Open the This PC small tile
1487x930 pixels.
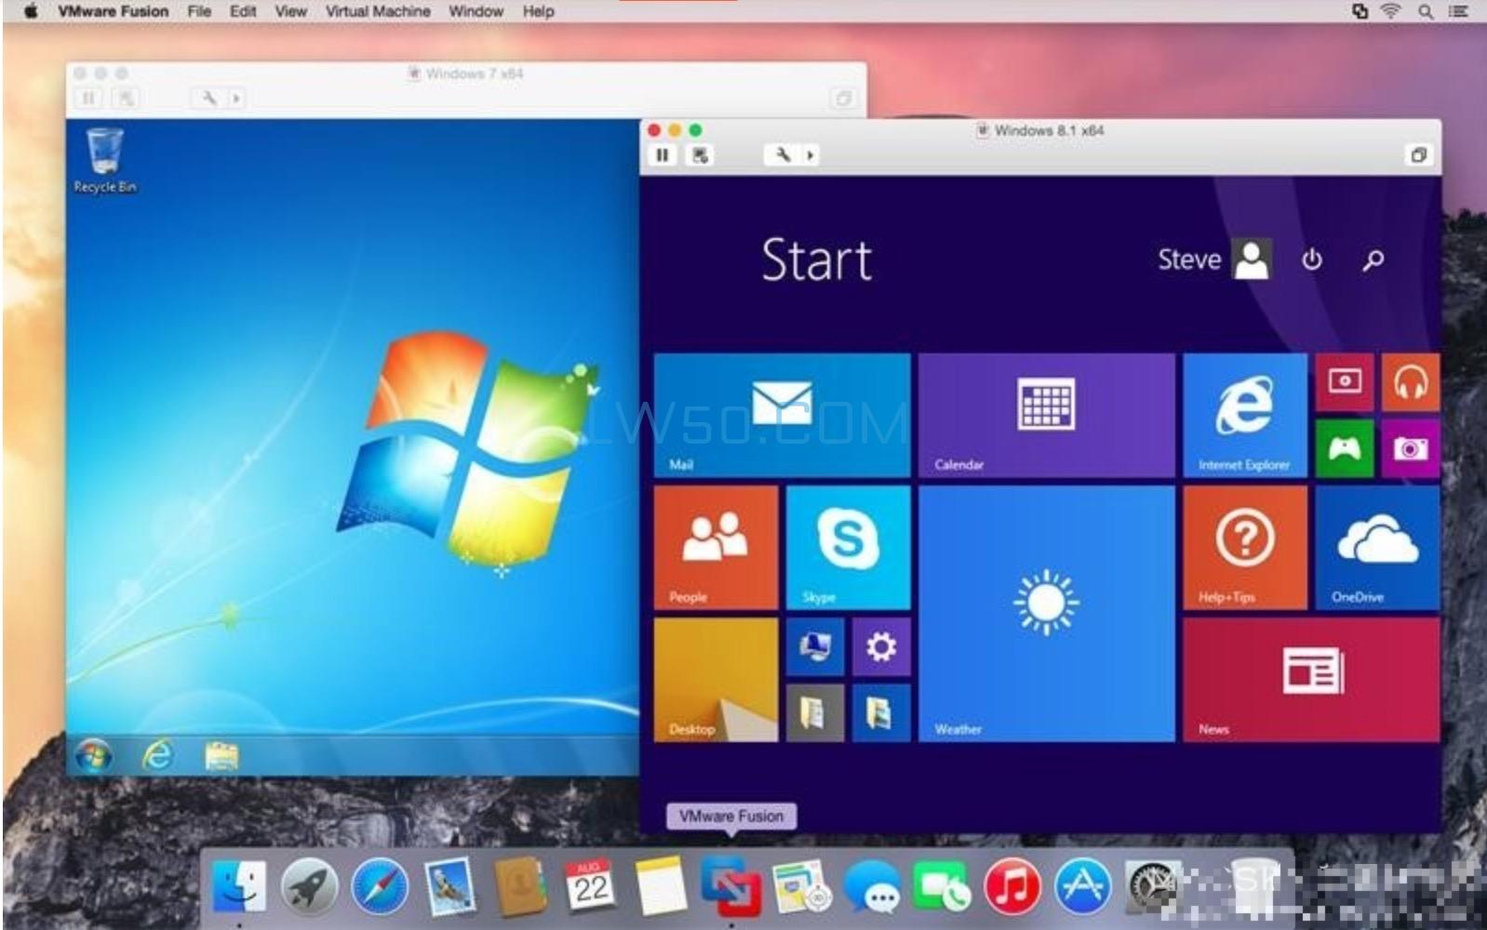click(815, 646)
